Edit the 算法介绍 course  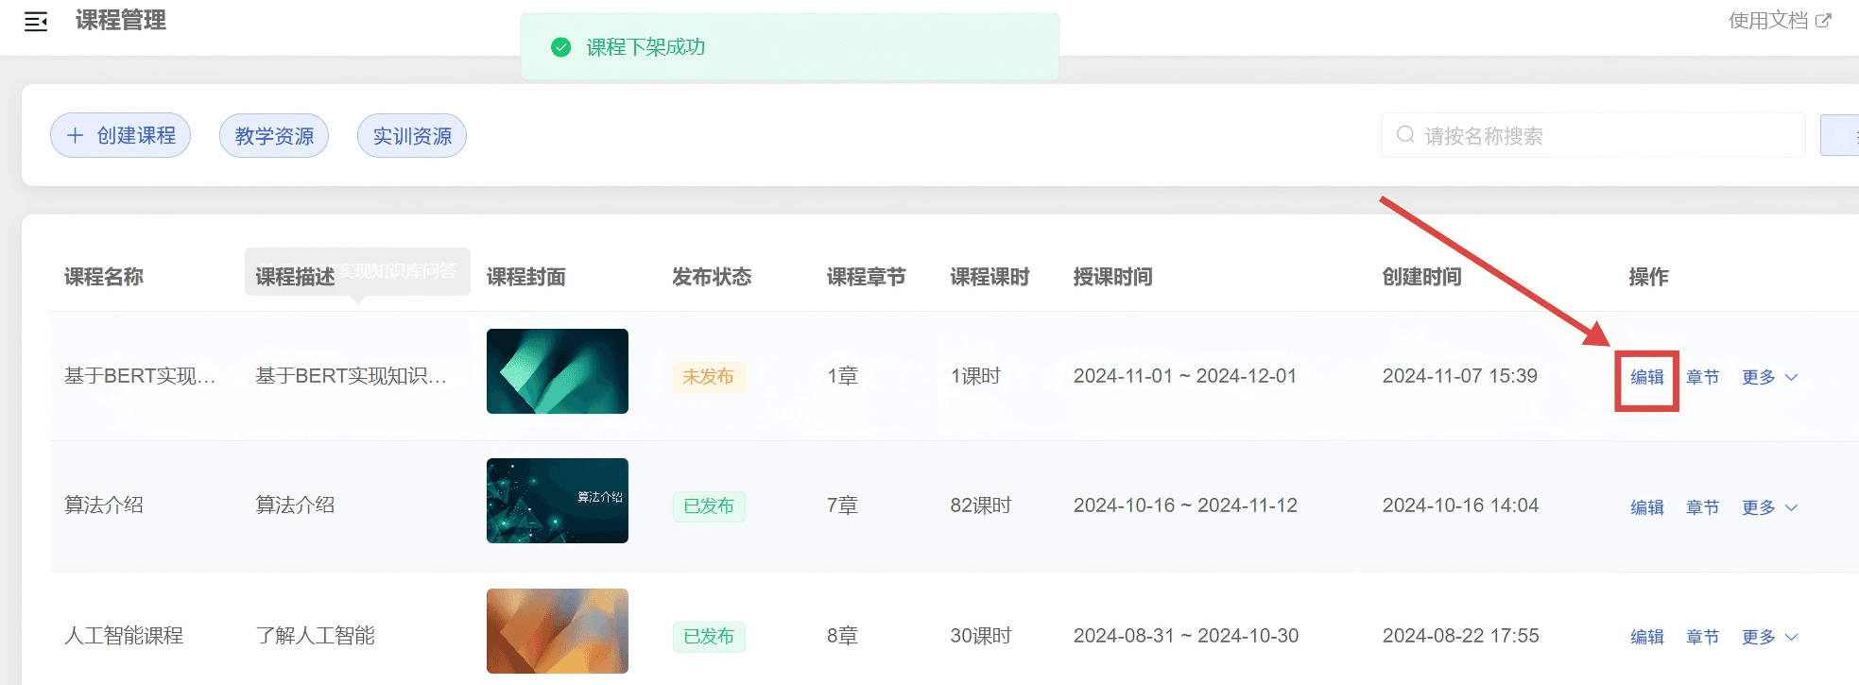1646,507
